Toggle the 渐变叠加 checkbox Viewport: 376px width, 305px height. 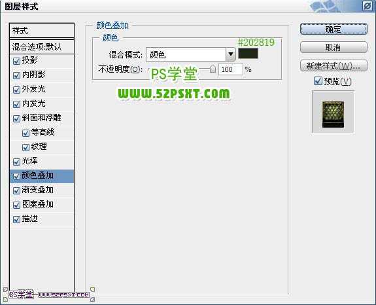16,190
